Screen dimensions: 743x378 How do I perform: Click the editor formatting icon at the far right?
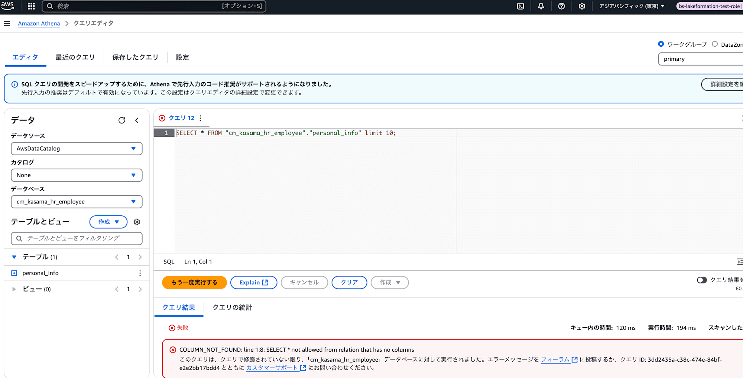click(x=740, y=262)
